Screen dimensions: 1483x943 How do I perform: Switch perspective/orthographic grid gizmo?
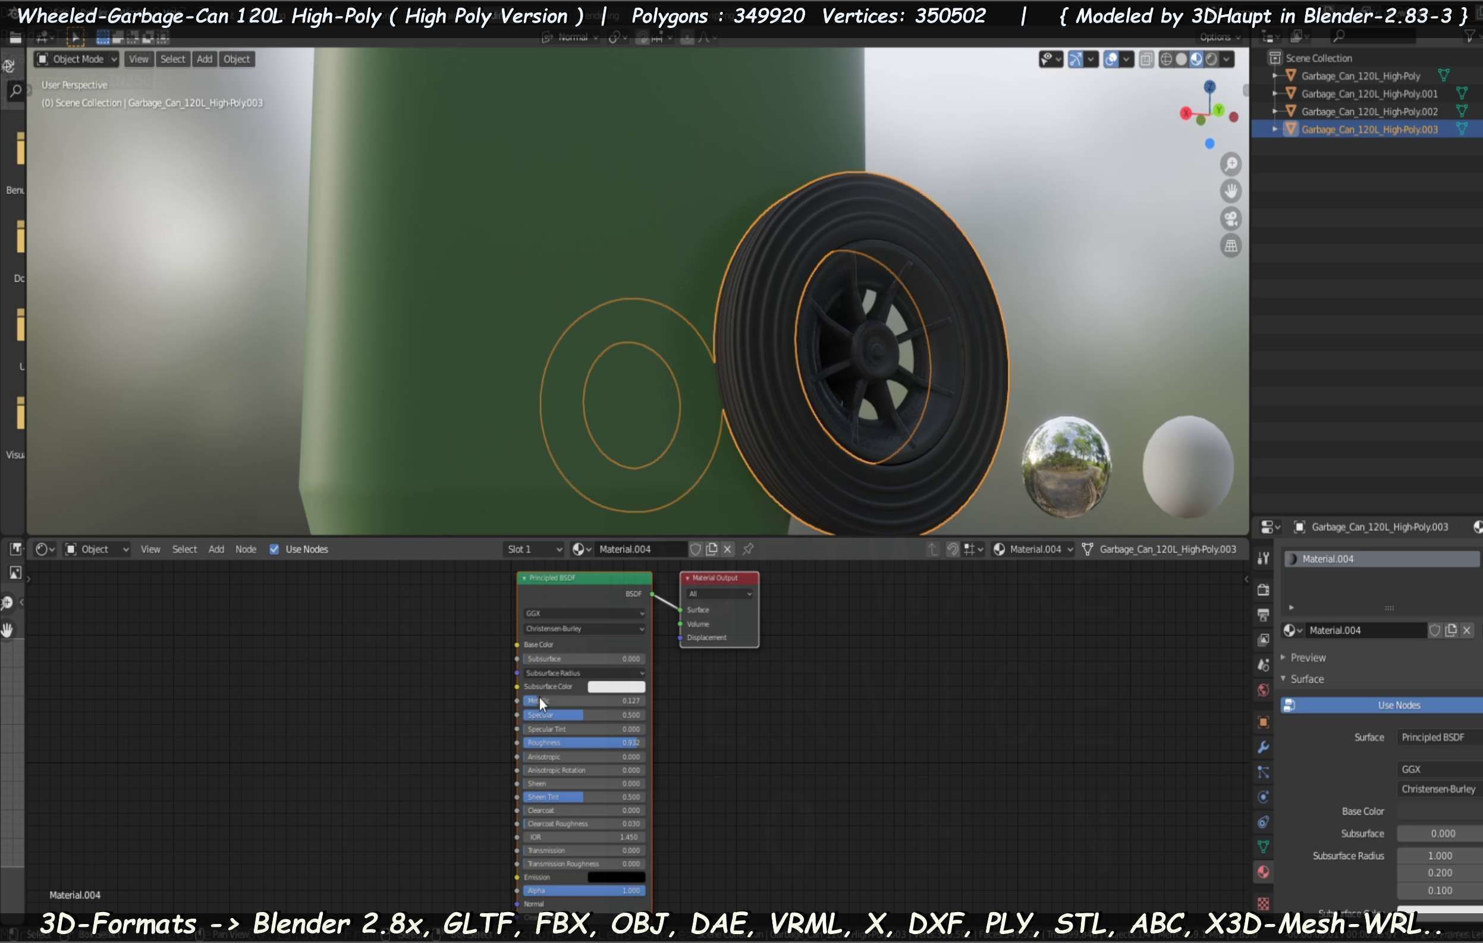click(1230, 246)
